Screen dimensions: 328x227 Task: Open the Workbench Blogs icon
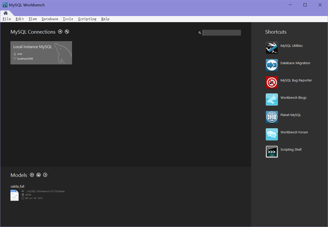point(272,100)
